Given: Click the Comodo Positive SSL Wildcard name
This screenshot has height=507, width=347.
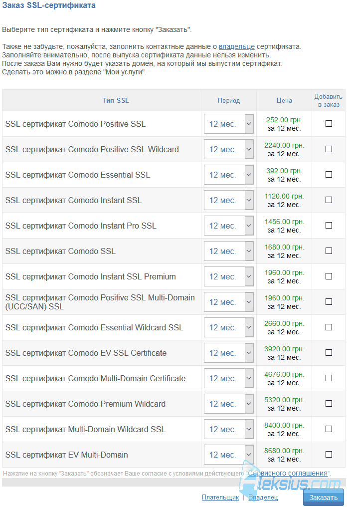Looking at the screenshot, I should (x=92, y=149).
